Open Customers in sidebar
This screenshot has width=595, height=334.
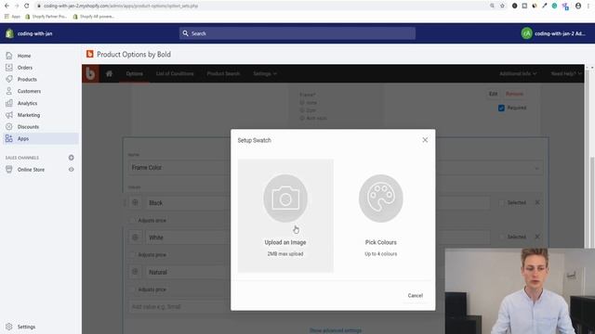click(29, 91)
